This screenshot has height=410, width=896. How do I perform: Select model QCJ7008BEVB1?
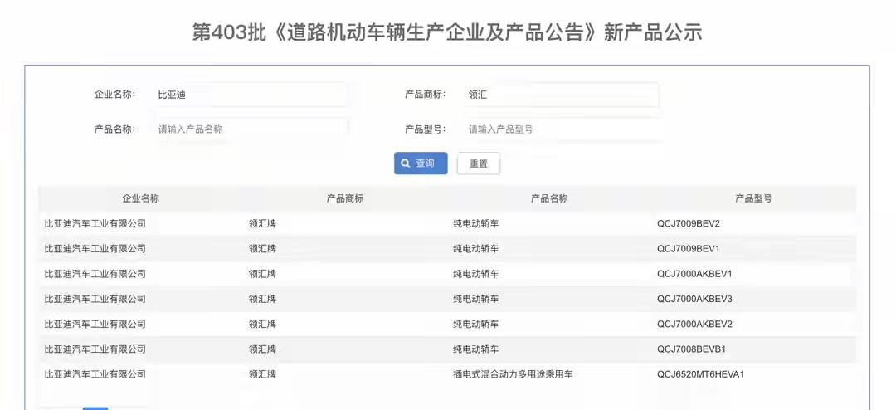(691, 349)
